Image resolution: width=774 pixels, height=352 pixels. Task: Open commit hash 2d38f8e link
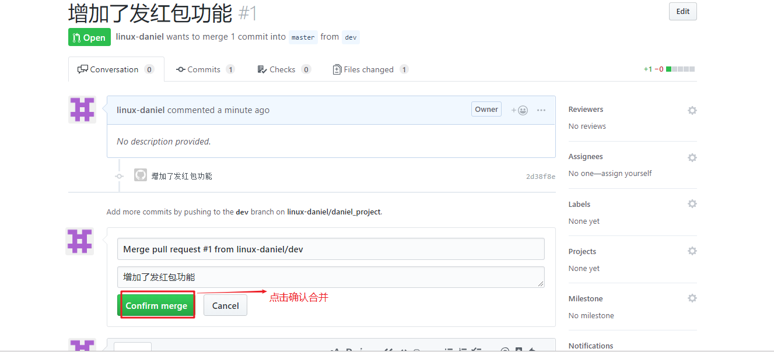(541, 177)
